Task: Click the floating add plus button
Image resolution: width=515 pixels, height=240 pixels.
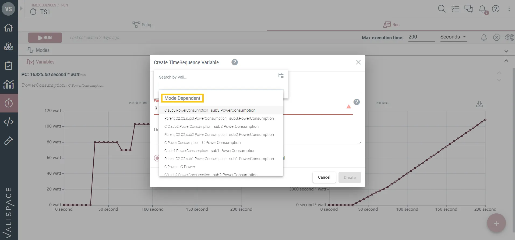Action: tap(496, 223)
